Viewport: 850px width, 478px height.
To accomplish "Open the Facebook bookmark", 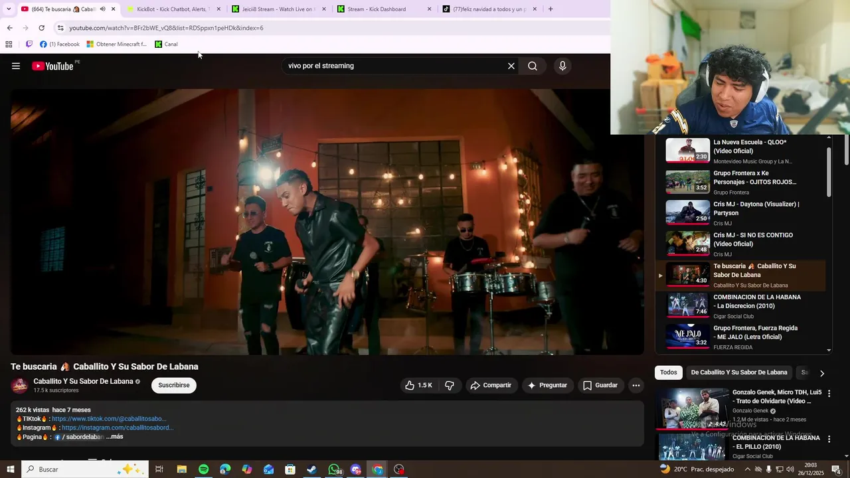I will pyautogui.click(x=60, y=44).
